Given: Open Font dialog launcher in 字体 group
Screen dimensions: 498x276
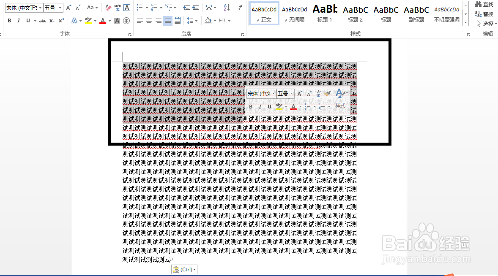Looking at the screenshot, I should 130,35.
